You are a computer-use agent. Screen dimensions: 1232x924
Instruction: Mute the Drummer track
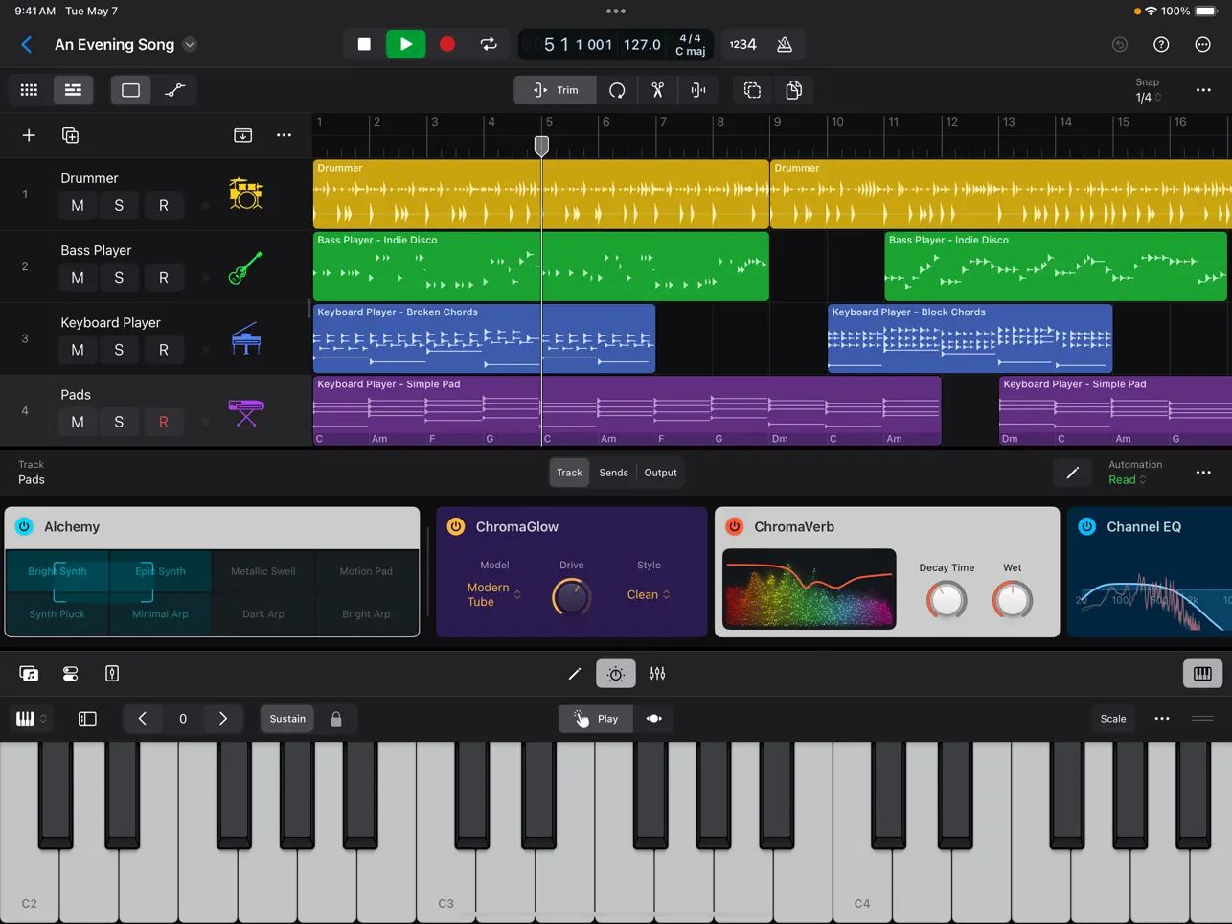pos(77,205)
